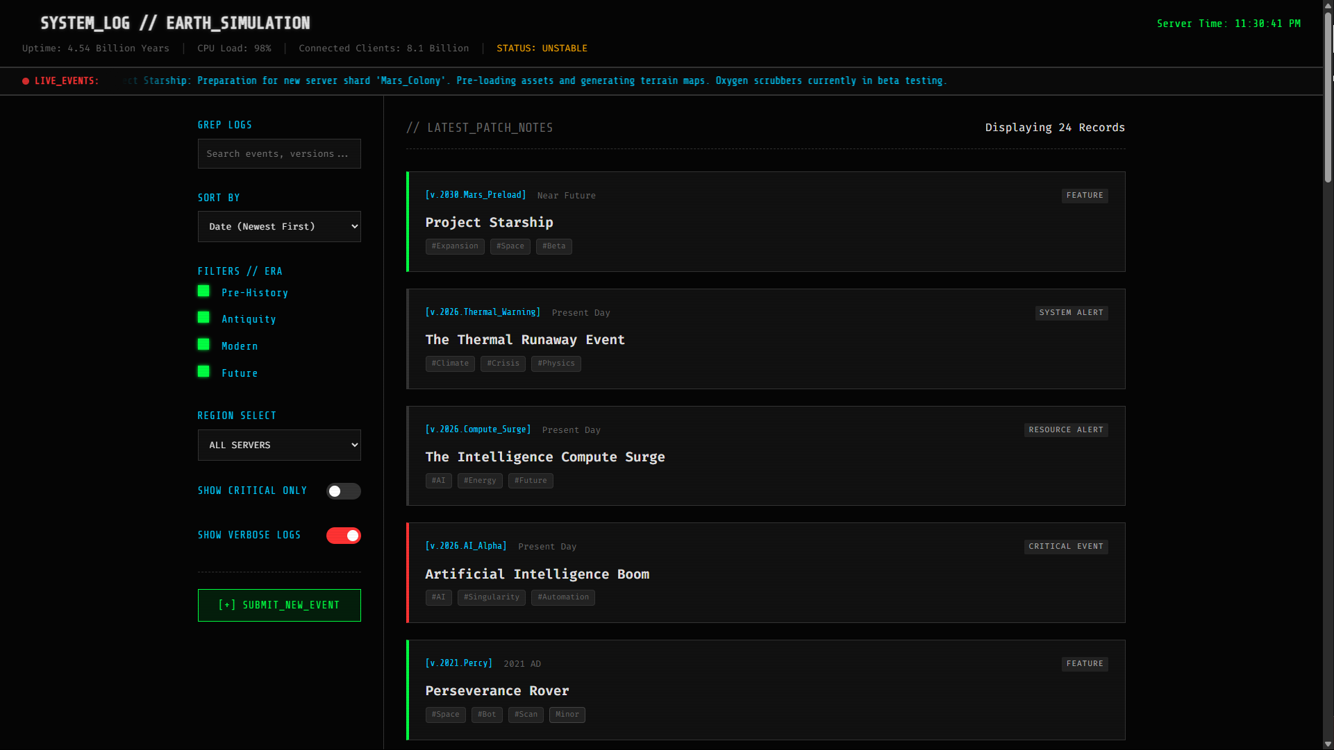Click the #Singularity tag chip
This screenshot has height=750, width=1334.
(491, 597)
